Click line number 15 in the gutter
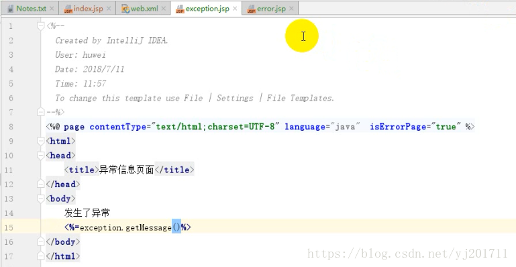The height and width of the screenshot is (267, 516). pos(9,227)
